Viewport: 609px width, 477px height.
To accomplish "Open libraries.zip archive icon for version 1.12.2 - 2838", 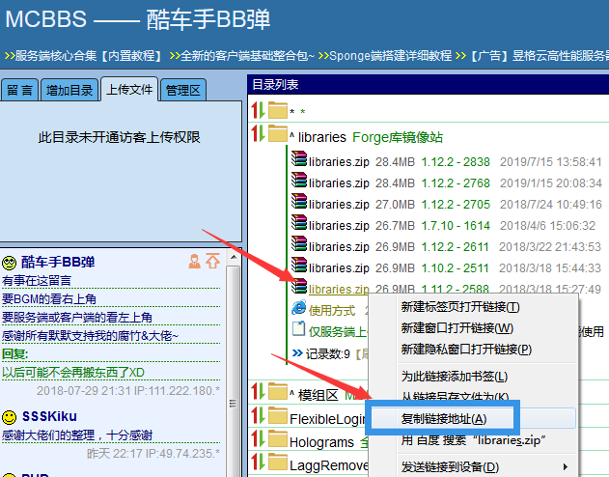I will 299,159.
